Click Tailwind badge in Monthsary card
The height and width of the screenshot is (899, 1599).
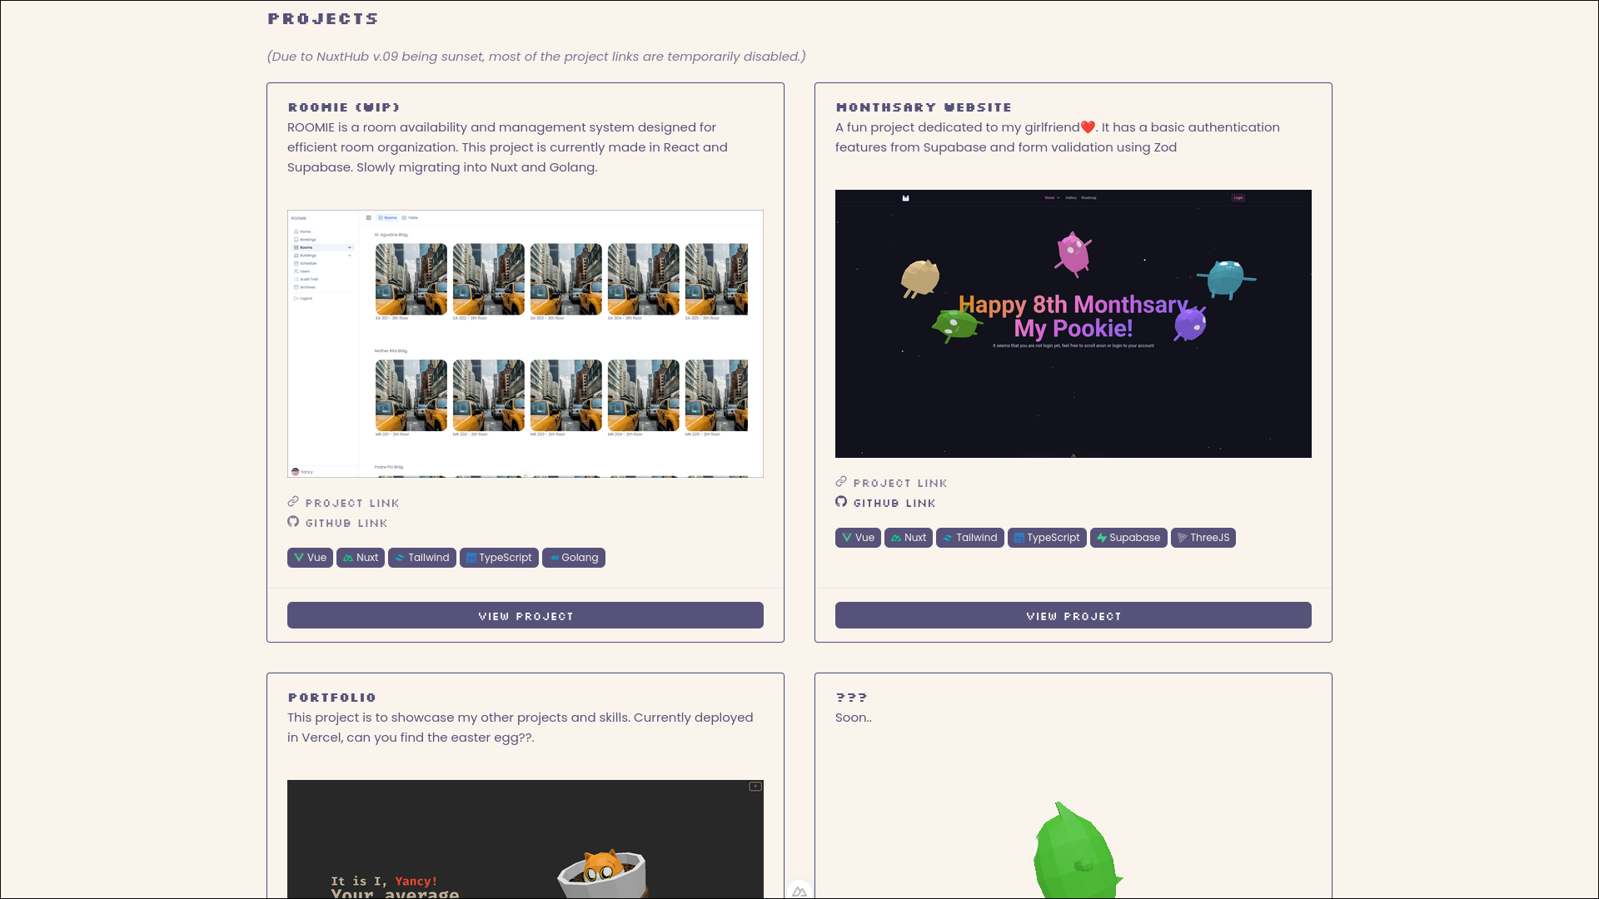click(x=969, y=538)
